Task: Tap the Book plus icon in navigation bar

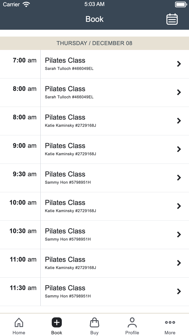Action: (57, 322)
